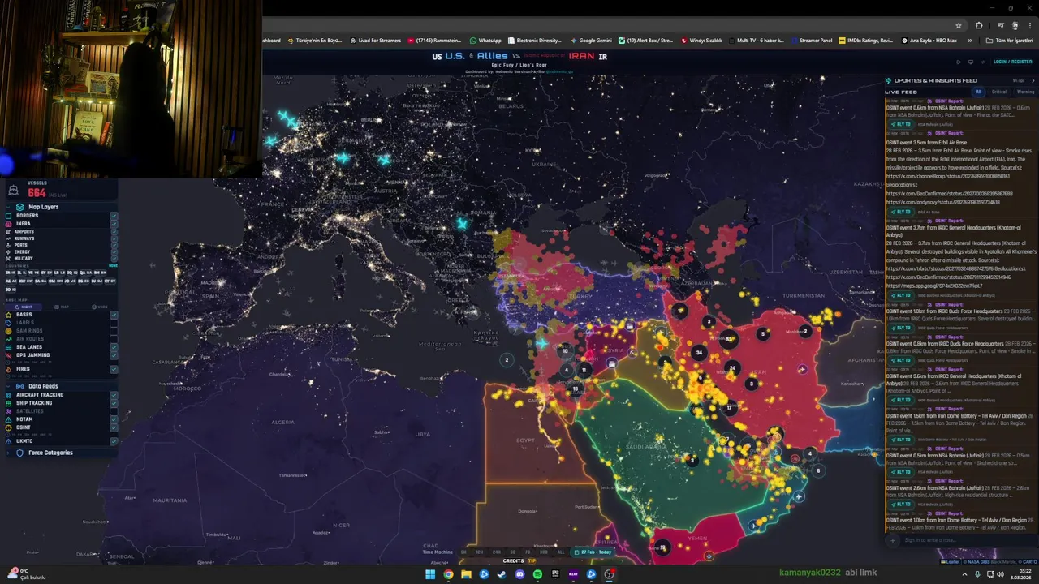
Task: Open the Google Gemini bookmark
Action: point(591,40)
